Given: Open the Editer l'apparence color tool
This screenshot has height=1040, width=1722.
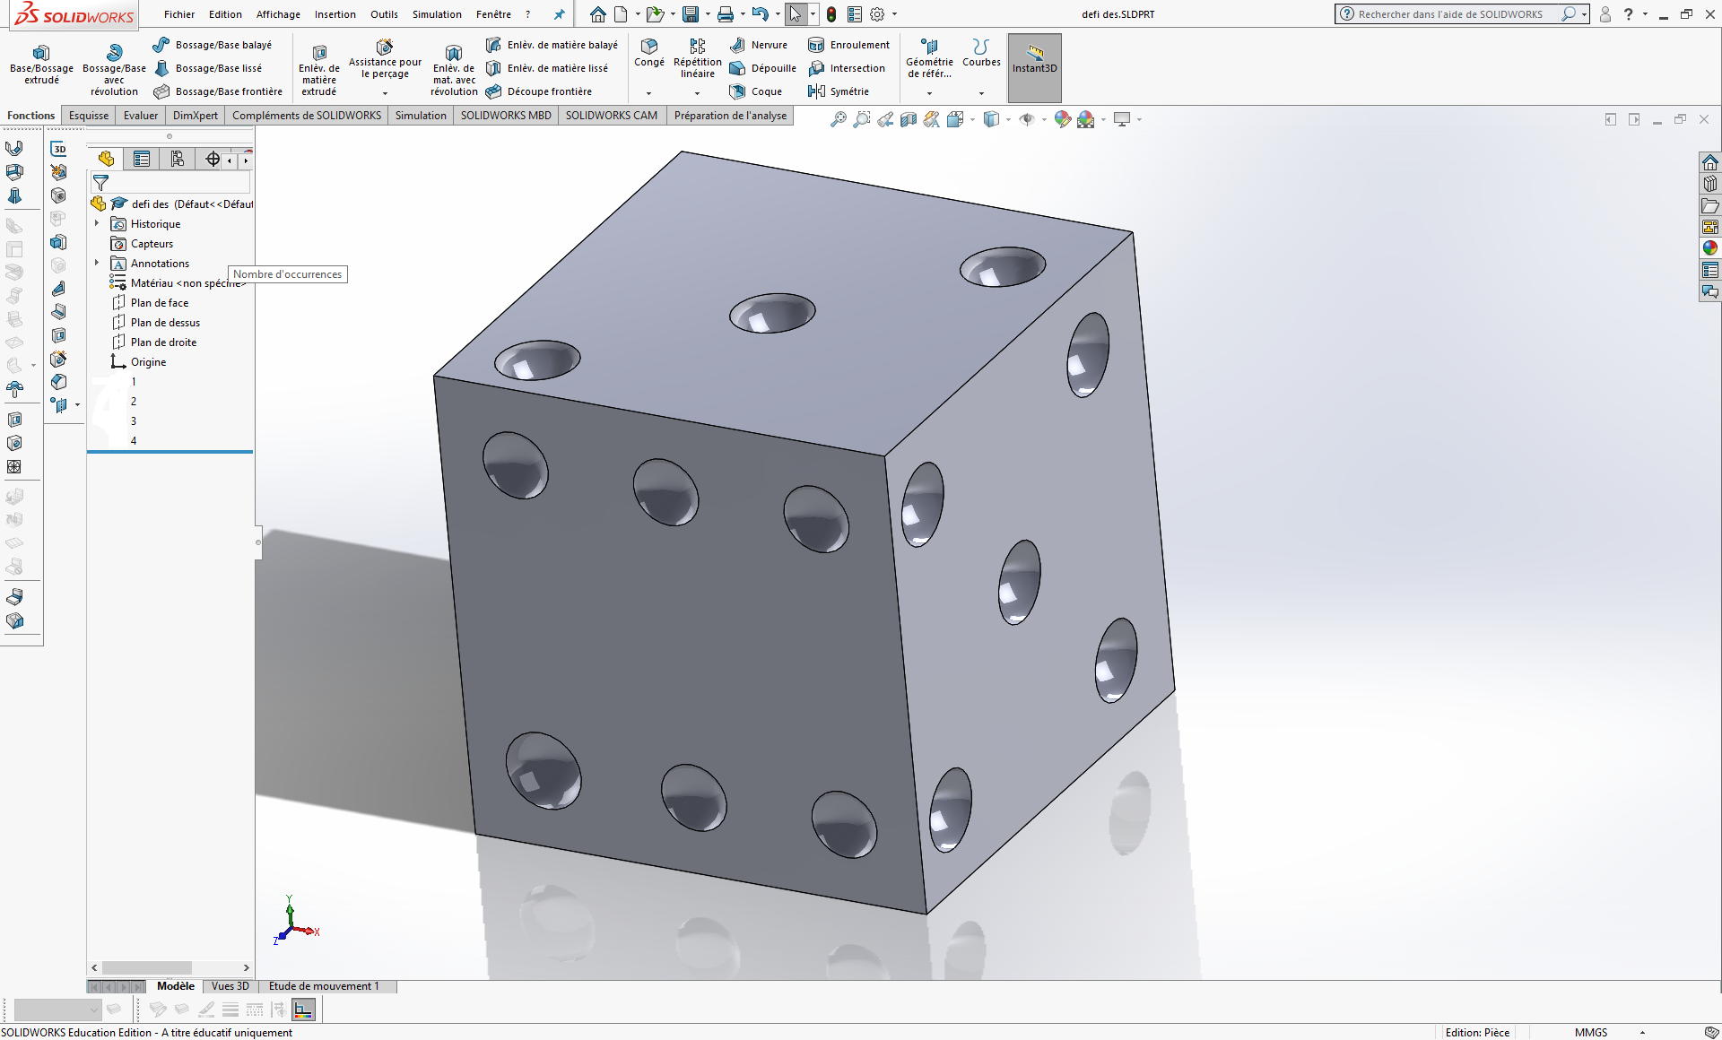Looking at the screenshot, I should pos(1062,118).
